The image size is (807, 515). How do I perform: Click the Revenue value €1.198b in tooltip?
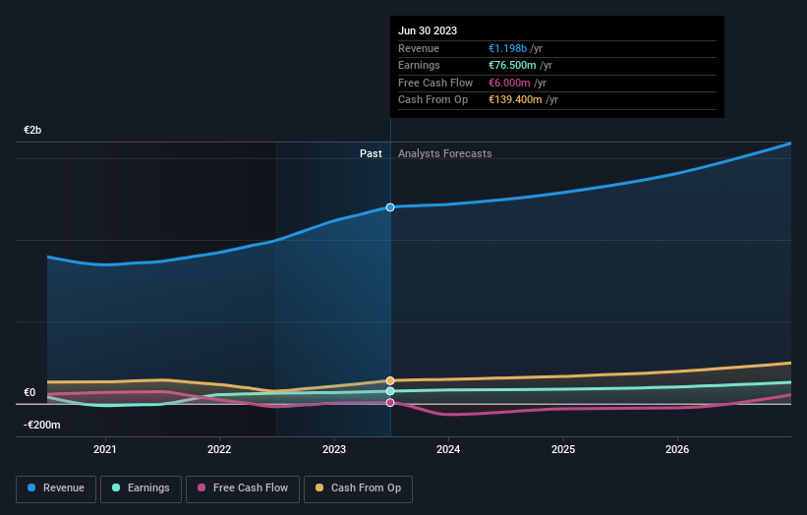[x=507, y=48]
